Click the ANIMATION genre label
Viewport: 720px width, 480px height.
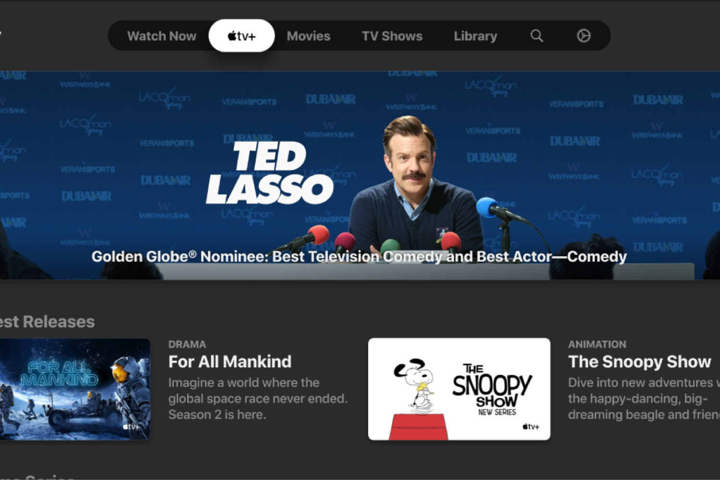coord(597,344)
